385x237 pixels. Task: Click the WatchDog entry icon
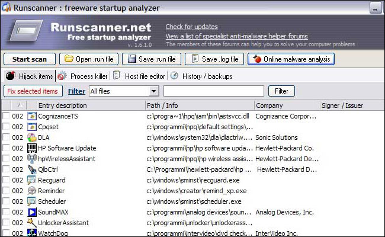(31, 233)
